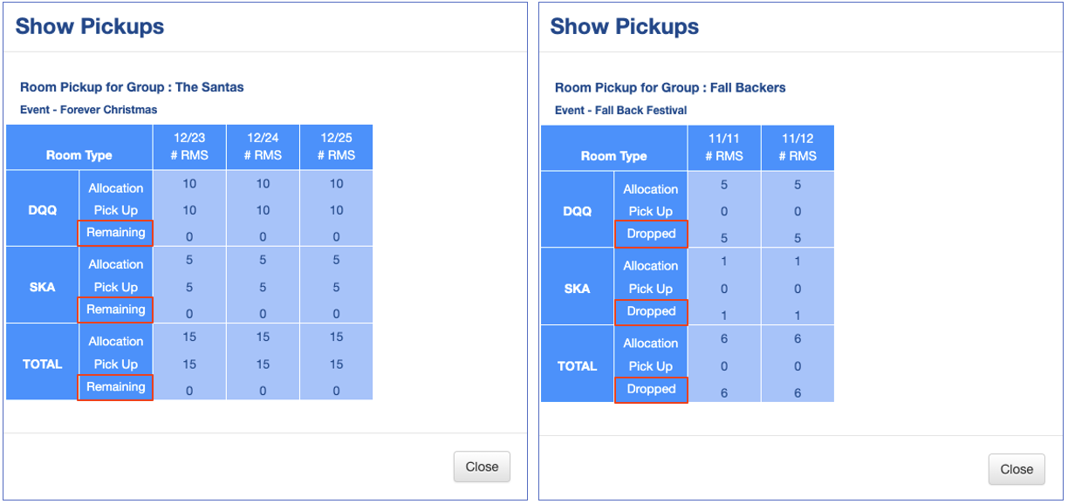Select the 11/11 # RMS column header
The height and width of the screenshot is (504, 1068).
coord(724,147)
